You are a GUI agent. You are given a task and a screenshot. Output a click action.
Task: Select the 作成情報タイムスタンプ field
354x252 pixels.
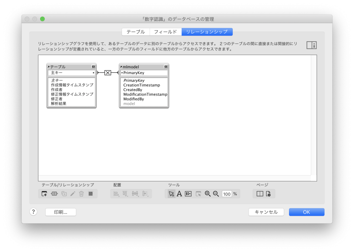coord(72,85)
